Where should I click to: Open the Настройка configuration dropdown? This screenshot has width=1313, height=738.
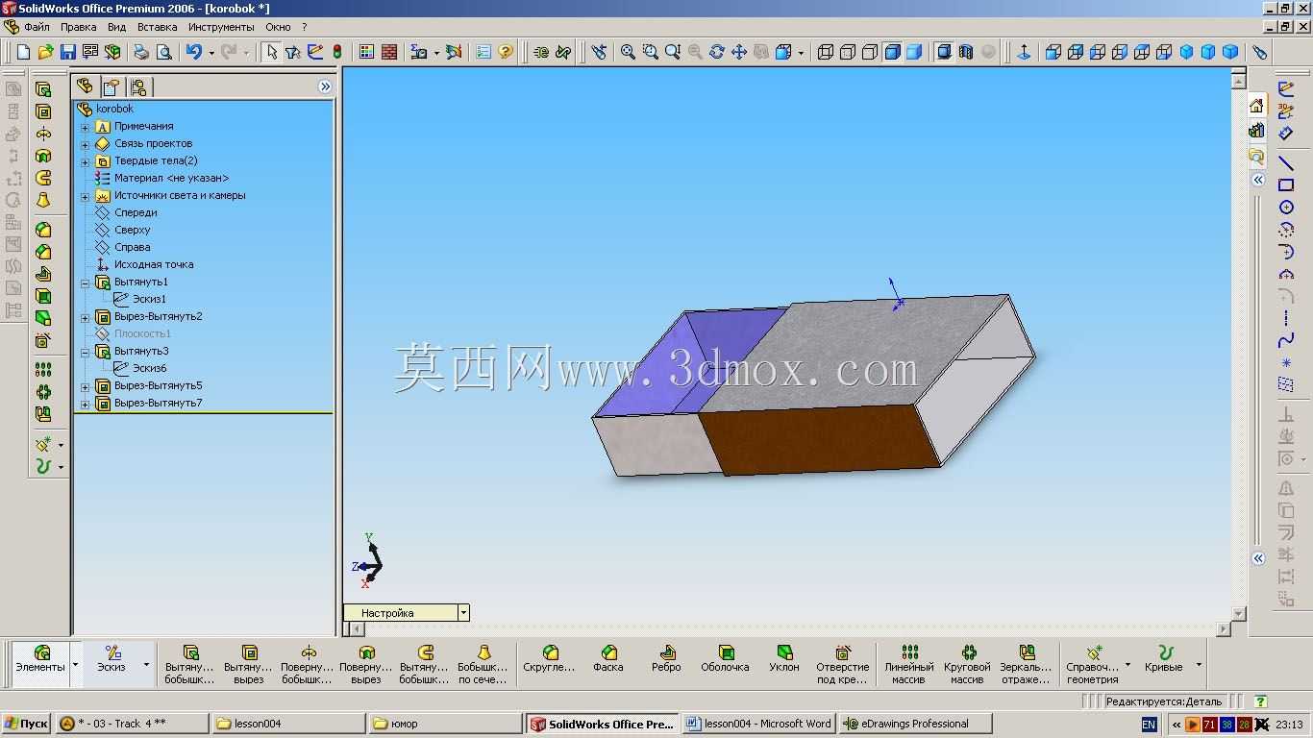(x=463, y=612)
